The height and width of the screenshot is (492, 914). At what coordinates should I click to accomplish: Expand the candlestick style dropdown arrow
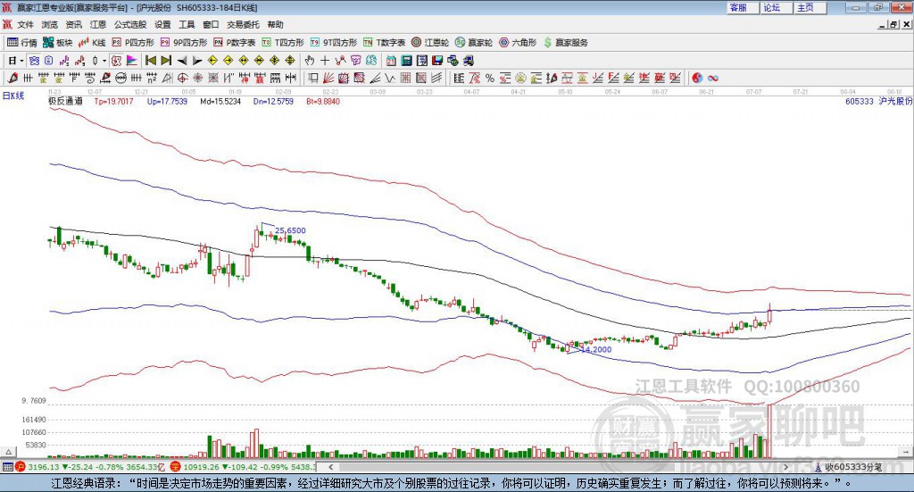tap(104, 61)
